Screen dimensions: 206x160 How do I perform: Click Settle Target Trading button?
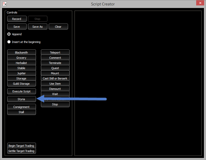(x=21, y=151)
